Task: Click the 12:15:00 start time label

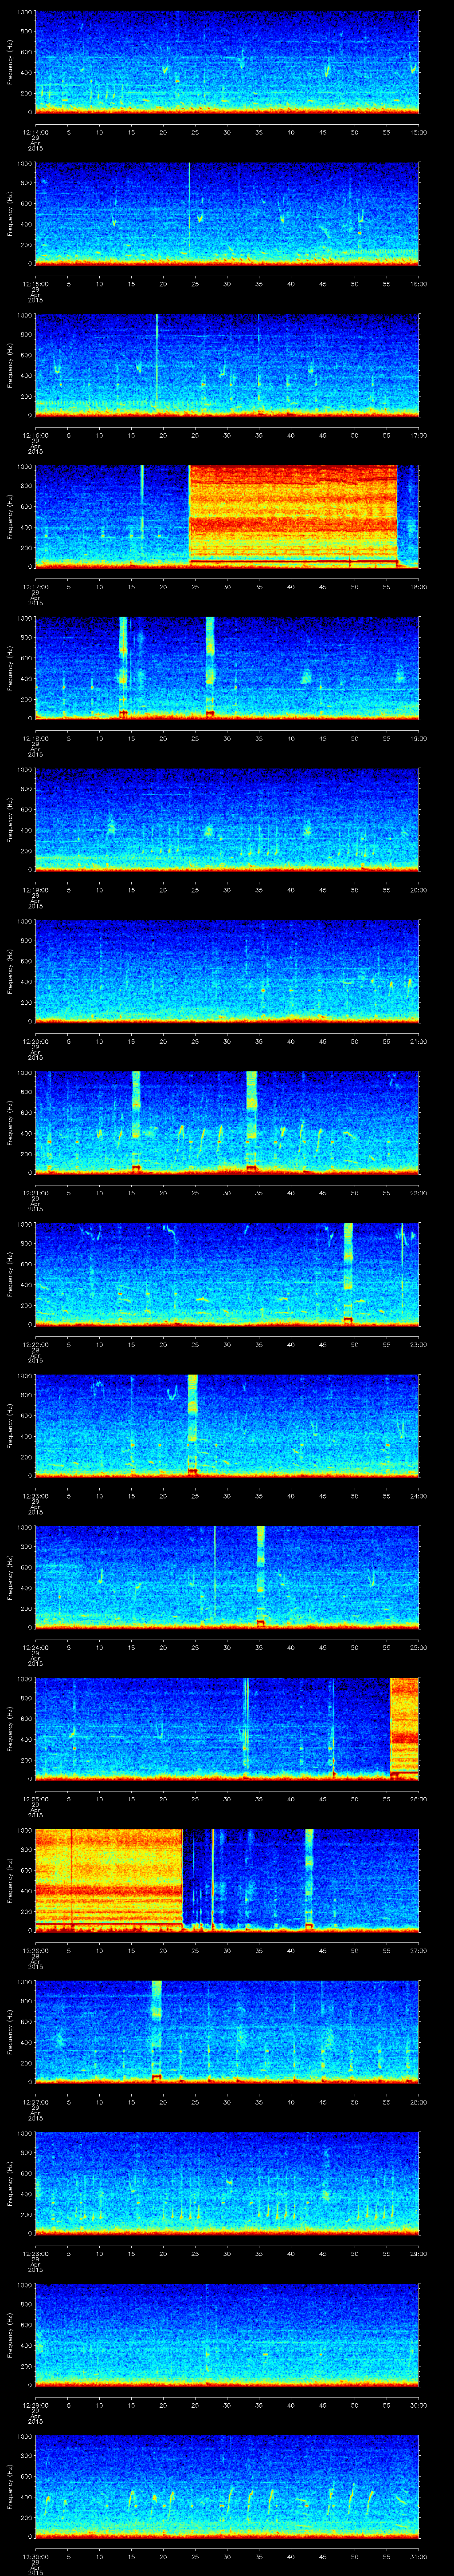Action: pos(35,284)
